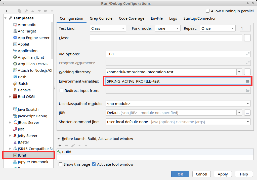
Task: Open the Fork mode dropdown
Action: tap(167, 28)
